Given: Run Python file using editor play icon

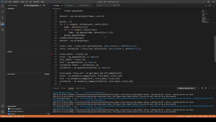Looking at the screenshot, I should 206,5.
